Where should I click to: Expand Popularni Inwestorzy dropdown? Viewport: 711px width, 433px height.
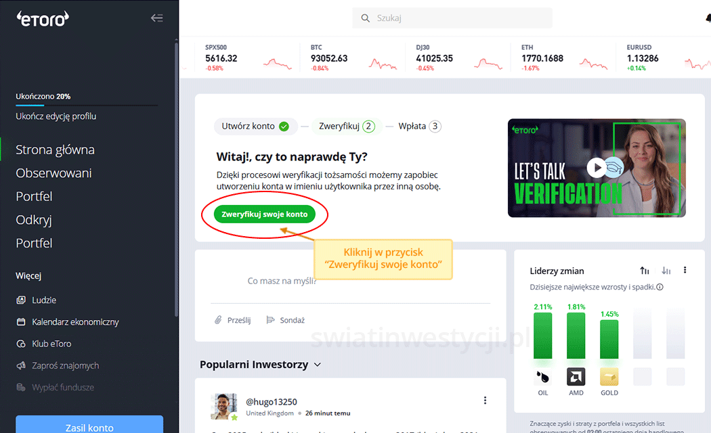(318, 365)
